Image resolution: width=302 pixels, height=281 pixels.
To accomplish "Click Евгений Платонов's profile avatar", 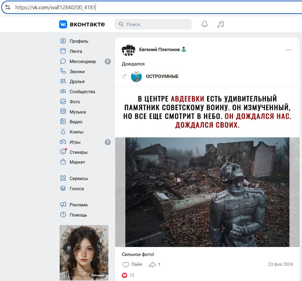I will coord(128,50).
